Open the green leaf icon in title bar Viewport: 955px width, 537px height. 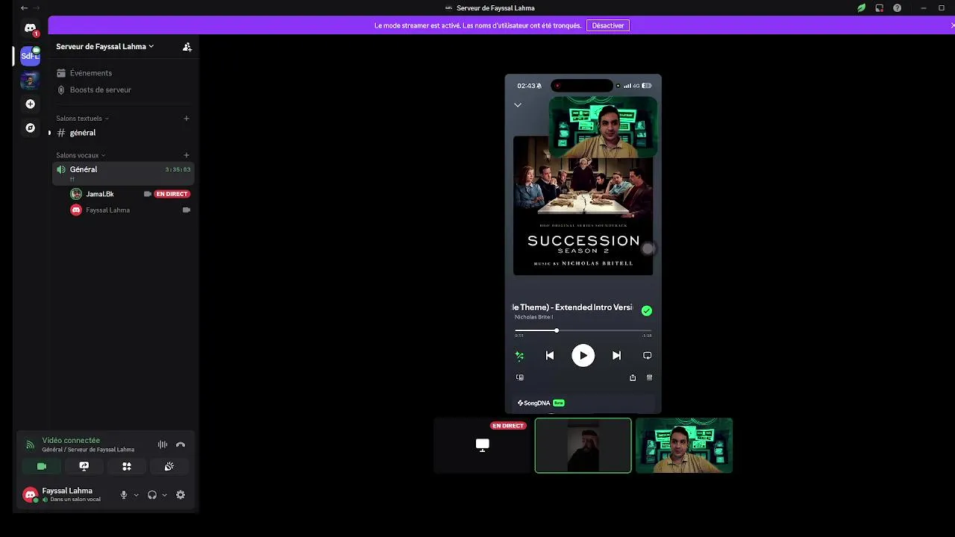click(x=861, y=7)
